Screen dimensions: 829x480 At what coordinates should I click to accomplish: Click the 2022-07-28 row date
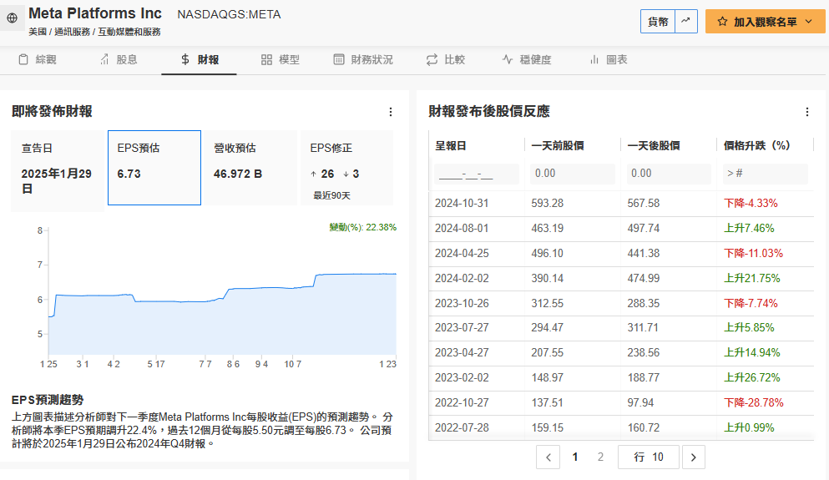click(462, 427)
